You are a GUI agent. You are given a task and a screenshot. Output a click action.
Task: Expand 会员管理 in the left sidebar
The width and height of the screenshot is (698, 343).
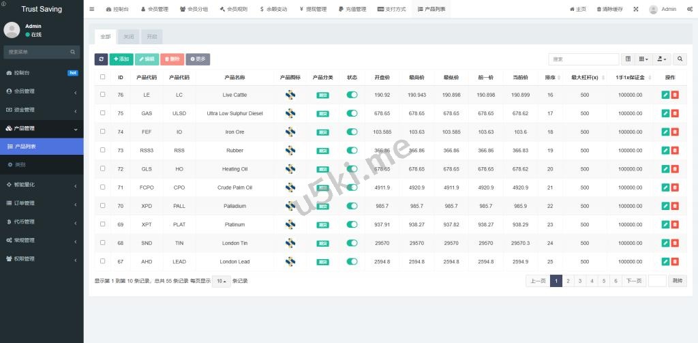tap(42, 91)
